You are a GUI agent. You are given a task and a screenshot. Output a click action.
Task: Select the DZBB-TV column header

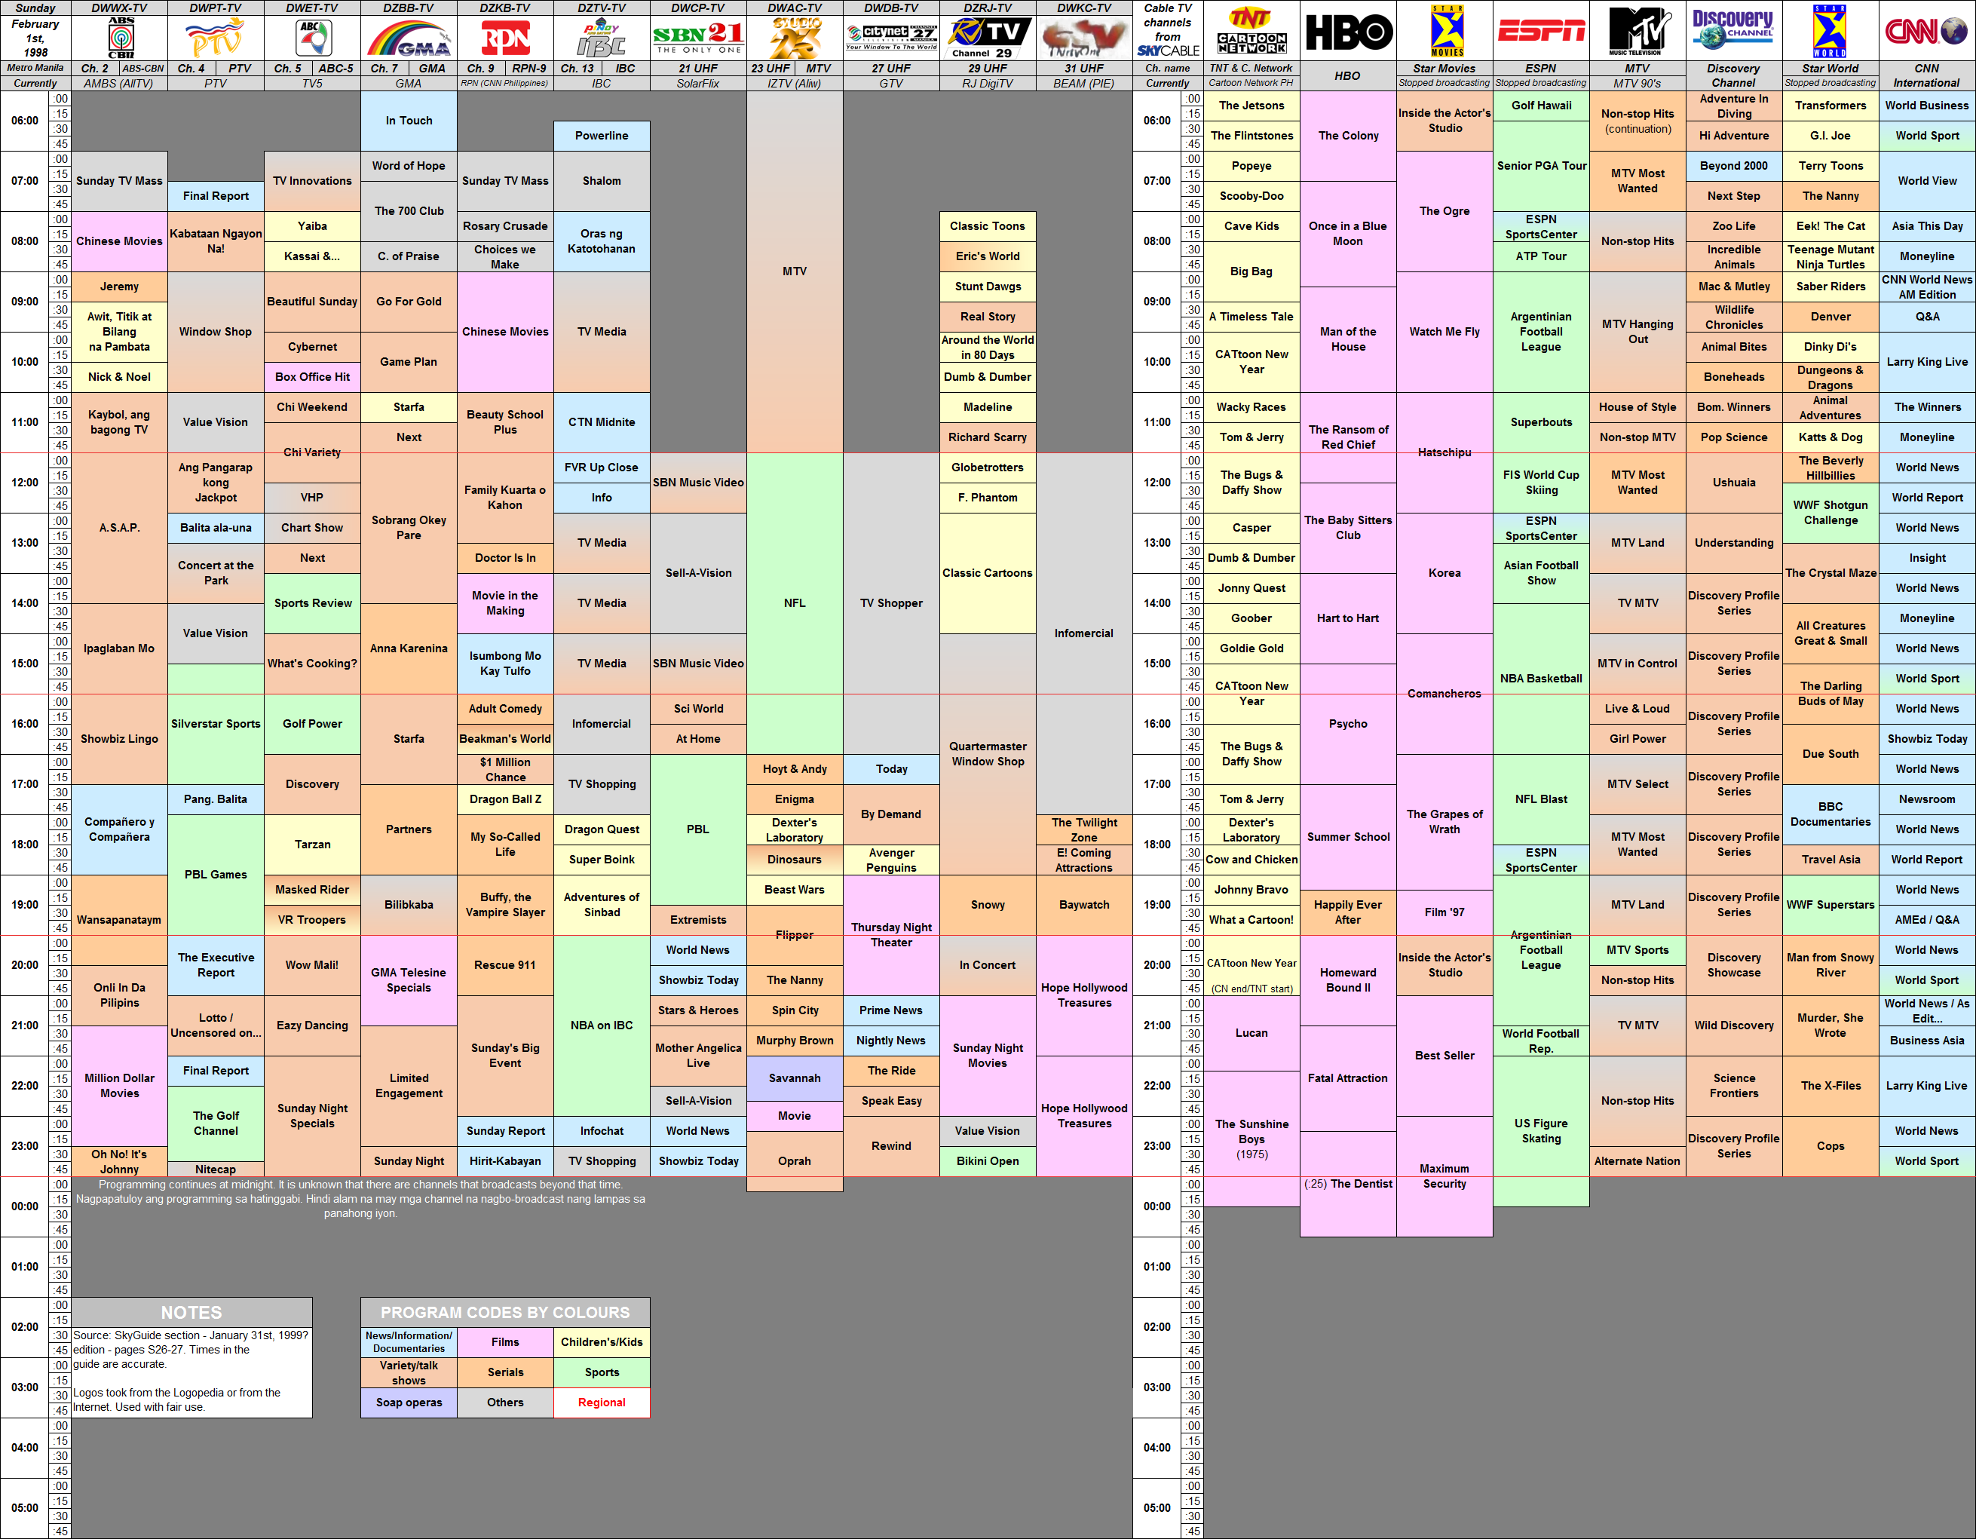coord(409,8)
